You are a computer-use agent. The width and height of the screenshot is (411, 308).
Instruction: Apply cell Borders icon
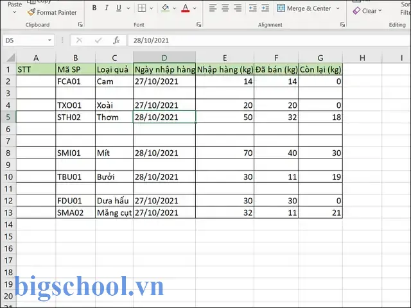(x=142, y=8)
